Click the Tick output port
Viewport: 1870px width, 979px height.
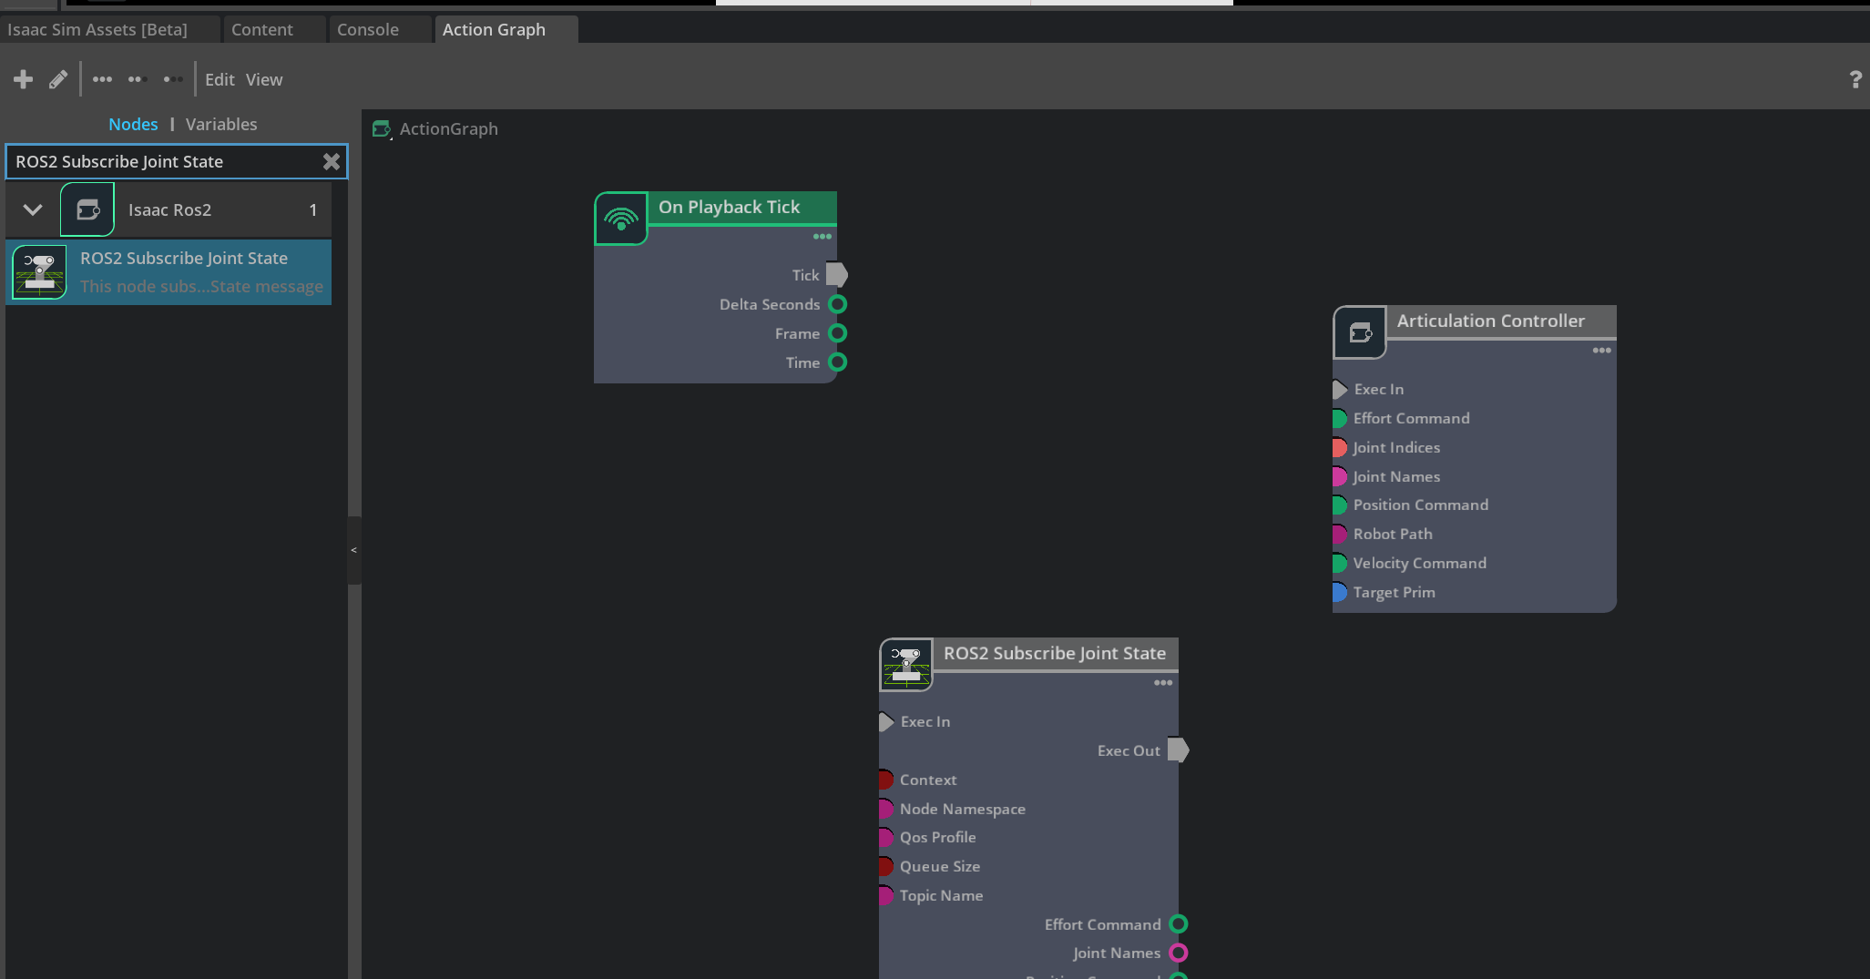[837, 274]
